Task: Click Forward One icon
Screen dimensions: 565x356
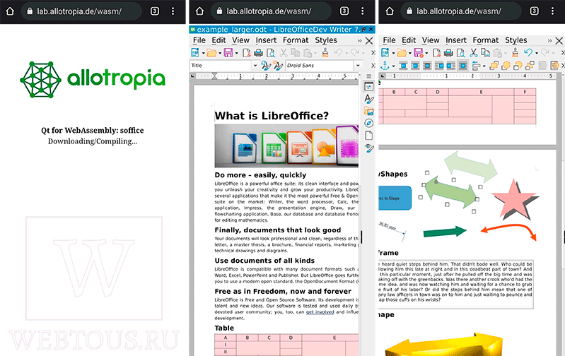Action: [506, 66]
